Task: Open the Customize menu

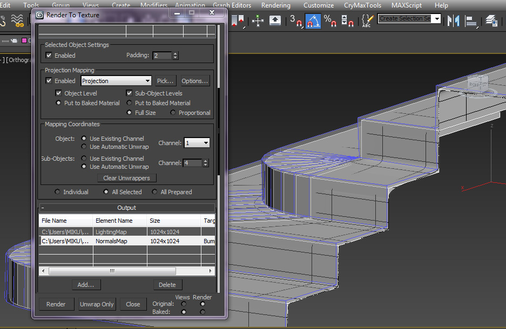Action: (319, 5)
